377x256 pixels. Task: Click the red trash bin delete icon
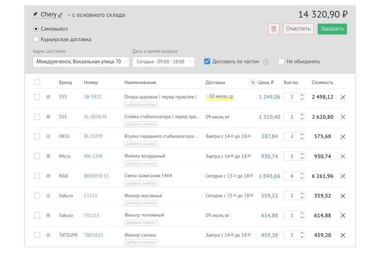click(274, 29)
